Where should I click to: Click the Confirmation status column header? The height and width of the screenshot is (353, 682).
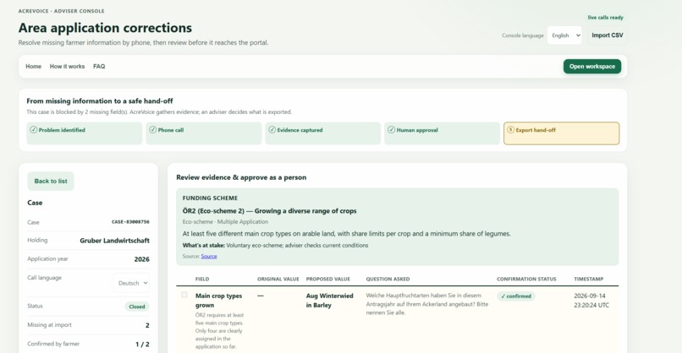pos(526,280)
